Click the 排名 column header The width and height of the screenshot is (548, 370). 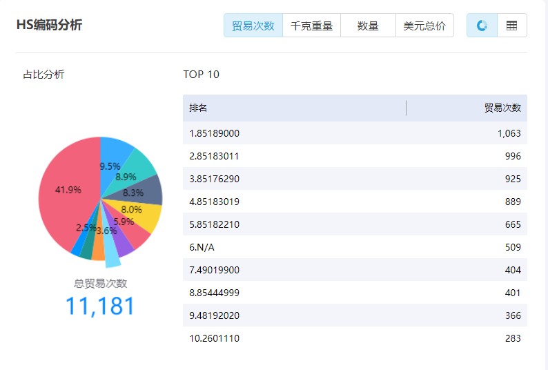tap(198, 108)
